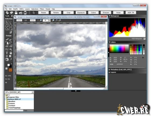The image size is (151, 116).
Task: Collapse the bottom browser panel arrow
Action: click(x=76, y=91)
